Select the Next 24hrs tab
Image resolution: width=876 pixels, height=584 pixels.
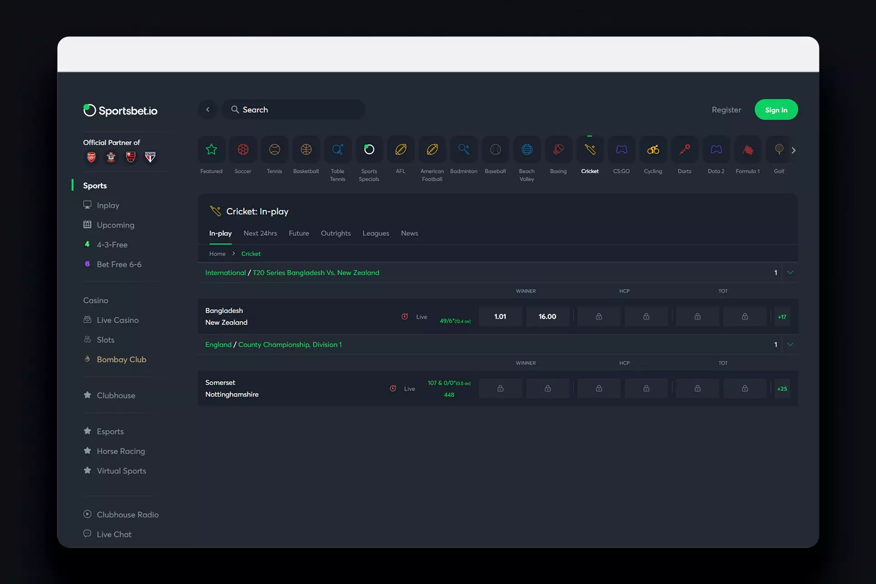(x=260, y=233)
